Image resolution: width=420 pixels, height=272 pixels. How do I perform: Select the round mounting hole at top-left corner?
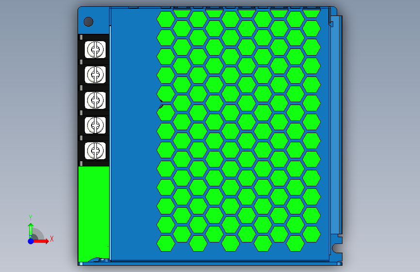pos(88,22)
